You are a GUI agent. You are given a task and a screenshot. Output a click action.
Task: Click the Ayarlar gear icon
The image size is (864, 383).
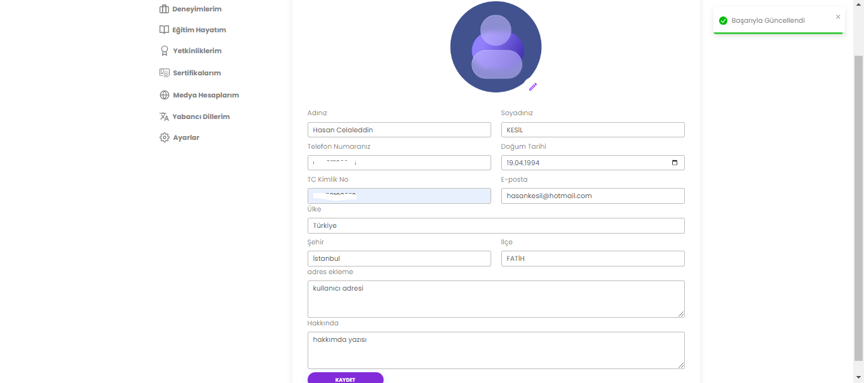pyautogui.click(x=165, y=137)
